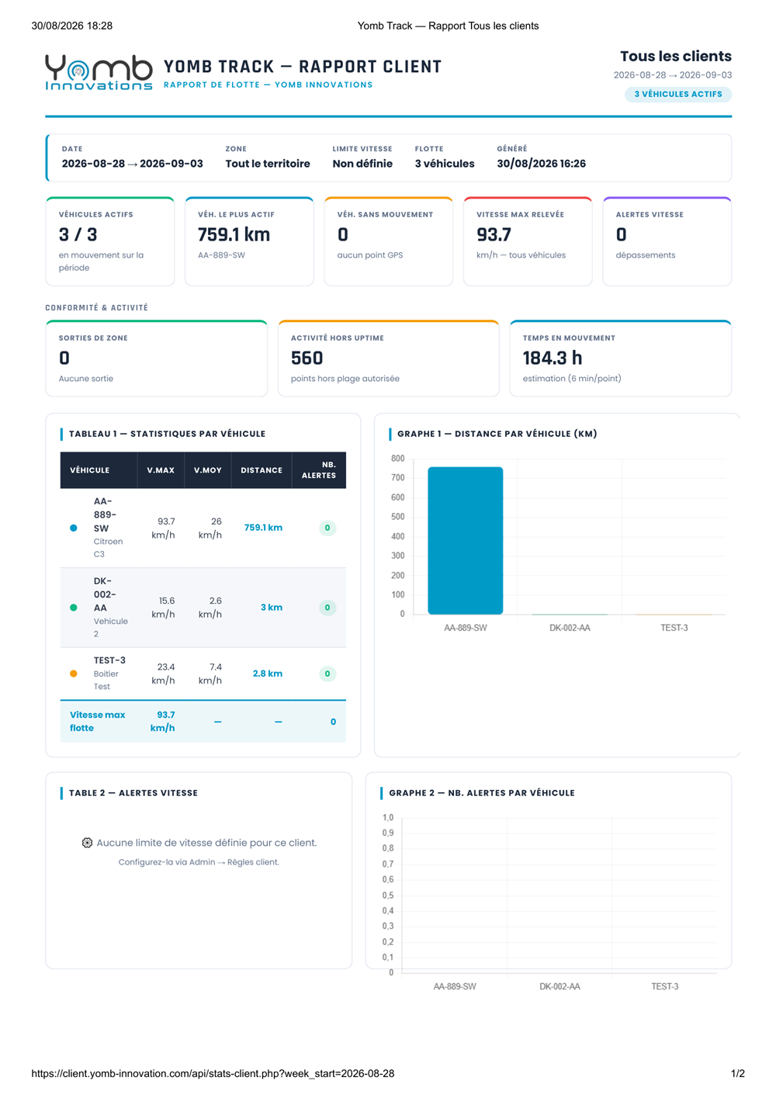Click the '1,0' y-axis label in Graphe 2

click(388, 818)
